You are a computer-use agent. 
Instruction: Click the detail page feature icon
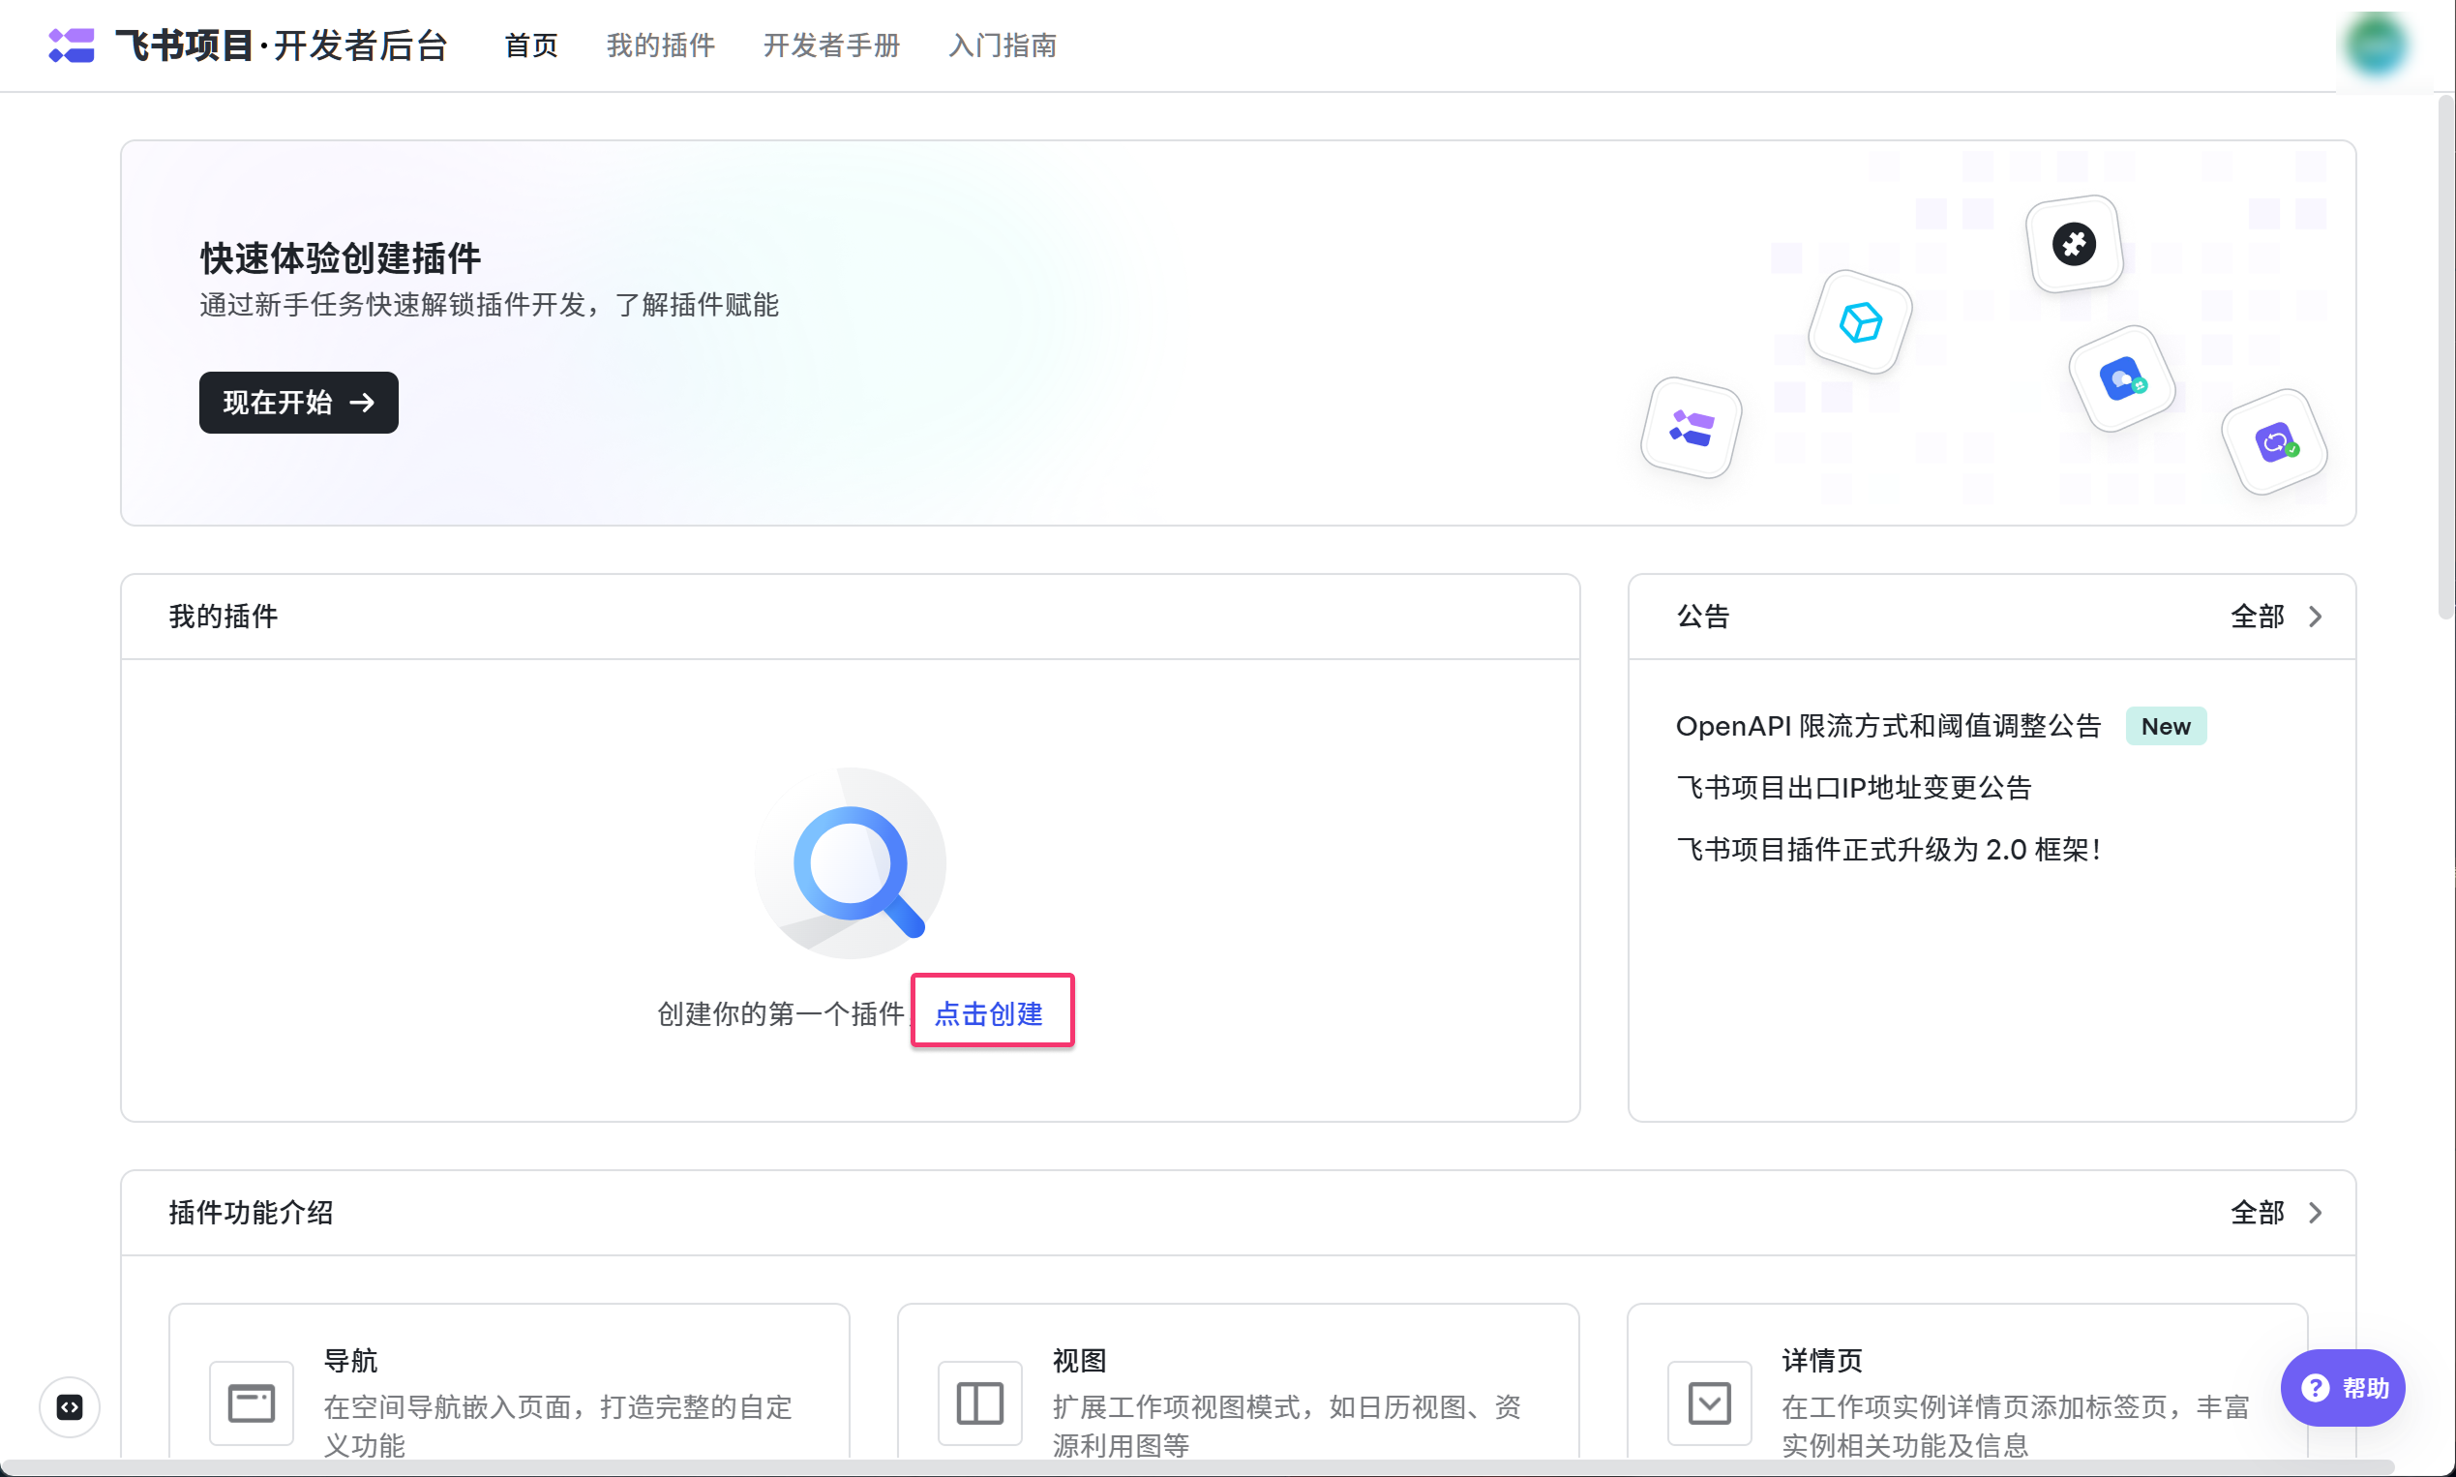coord(1709,1402)
